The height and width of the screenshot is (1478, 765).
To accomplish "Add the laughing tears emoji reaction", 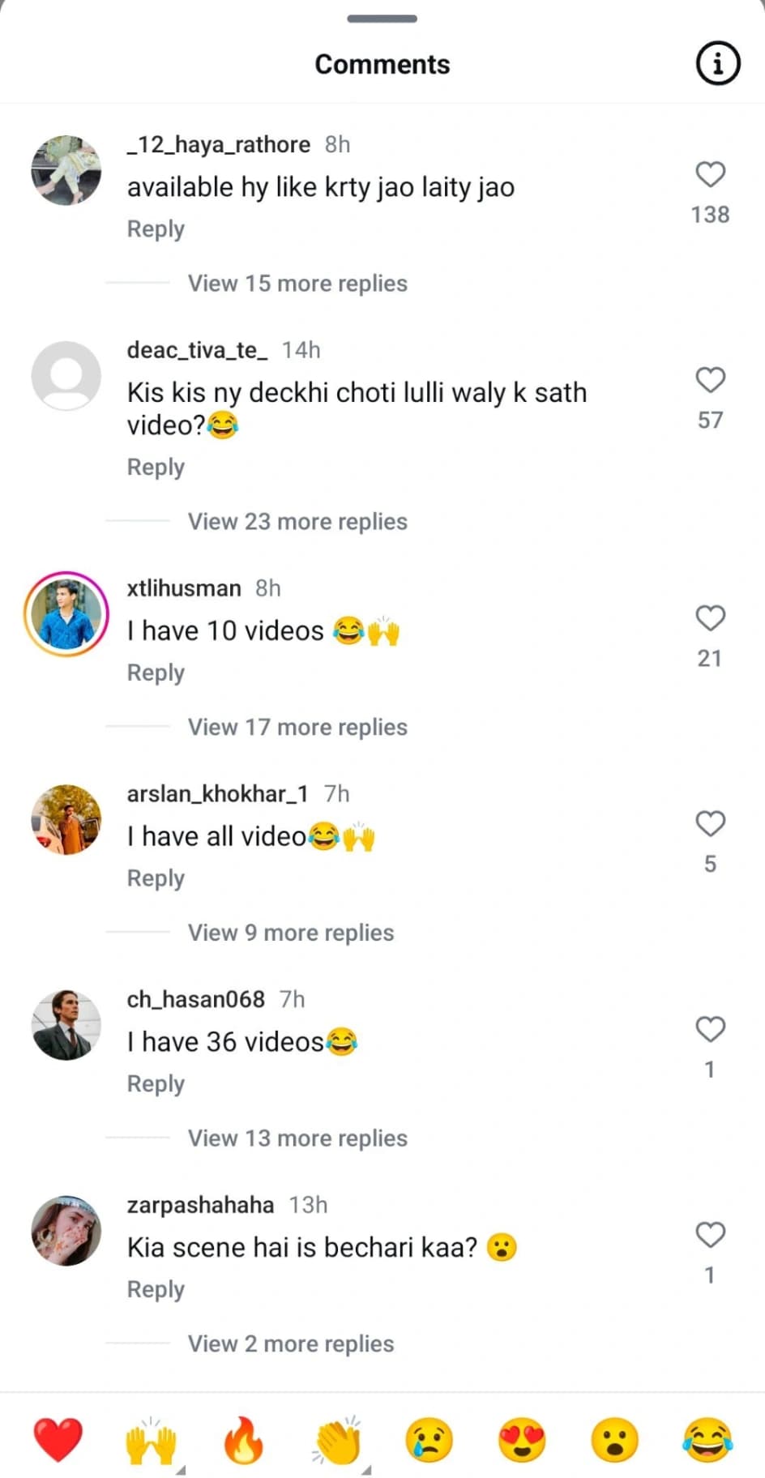I will click(x=707, y=1441).
